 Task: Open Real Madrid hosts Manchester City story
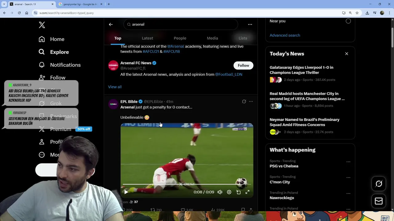click(310, 99)
